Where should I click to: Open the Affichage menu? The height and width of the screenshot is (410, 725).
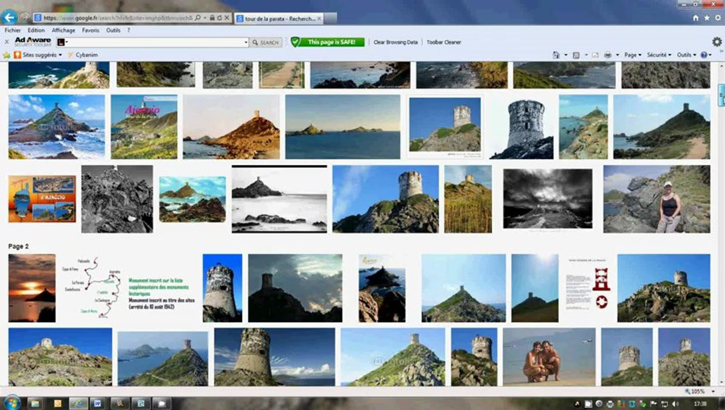pyautogui.click(x=63, y=30)
